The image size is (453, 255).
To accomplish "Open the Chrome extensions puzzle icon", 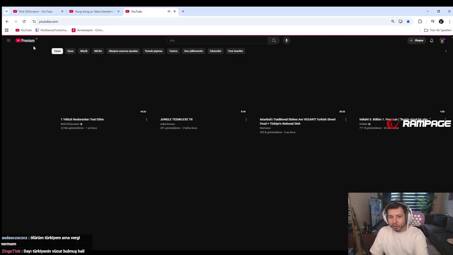I will click(420, 22).
